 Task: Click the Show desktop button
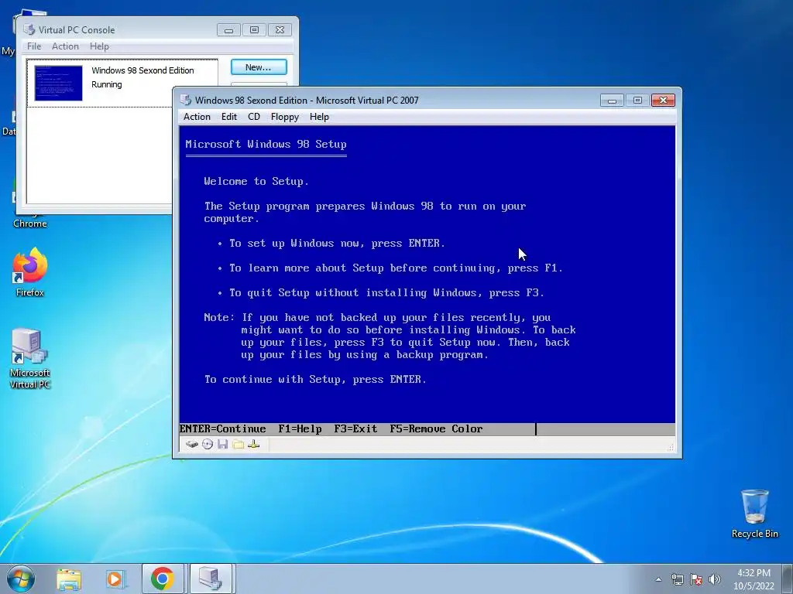point(788,579)
